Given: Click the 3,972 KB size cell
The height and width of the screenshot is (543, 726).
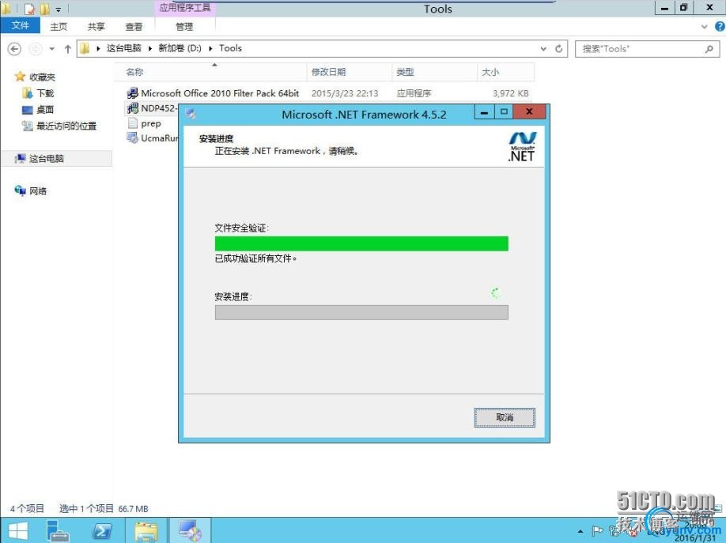Looking at the screenshot, I should tap(511, 93).
